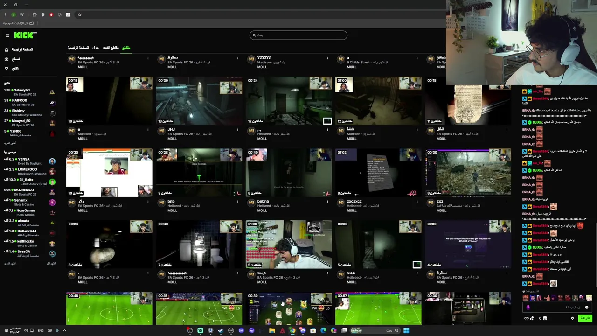Open chat settings gear icon
Viewport: 597px width, 336px height.
coord(572,318)
